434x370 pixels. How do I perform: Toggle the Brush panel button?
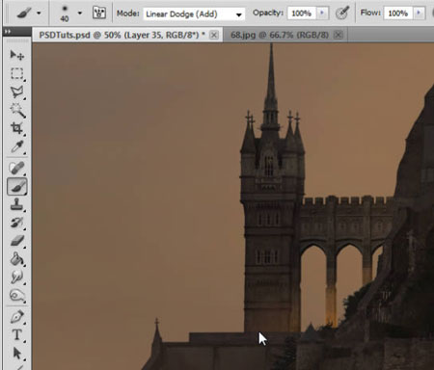click(x=99, y=13)
